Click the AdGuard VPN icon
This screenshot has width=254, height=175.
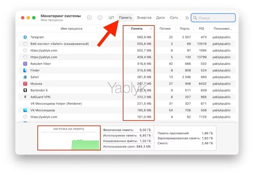tap(25, 97)
